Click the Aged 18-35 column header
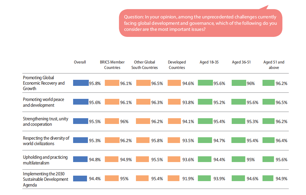 (209, 62)
